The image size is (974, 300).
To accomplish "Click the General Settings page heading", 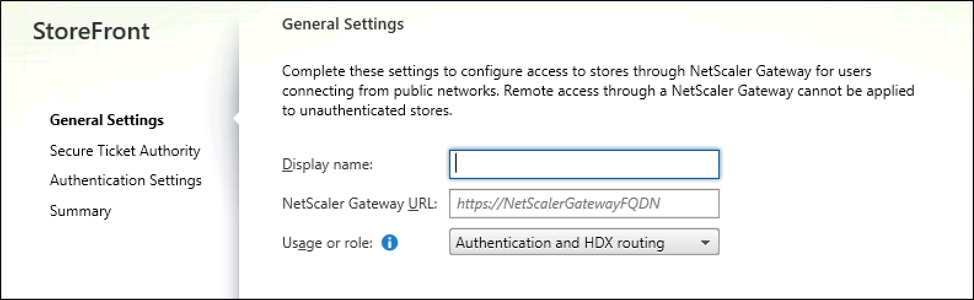I will (x=343, y=25).
